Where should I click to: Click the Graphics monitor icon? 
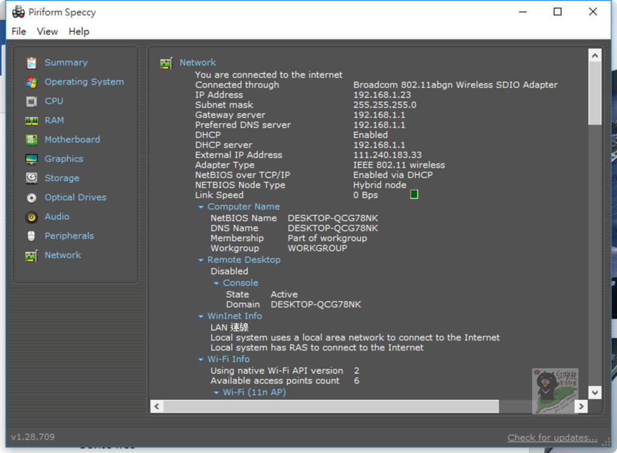[x=31, y=159]
